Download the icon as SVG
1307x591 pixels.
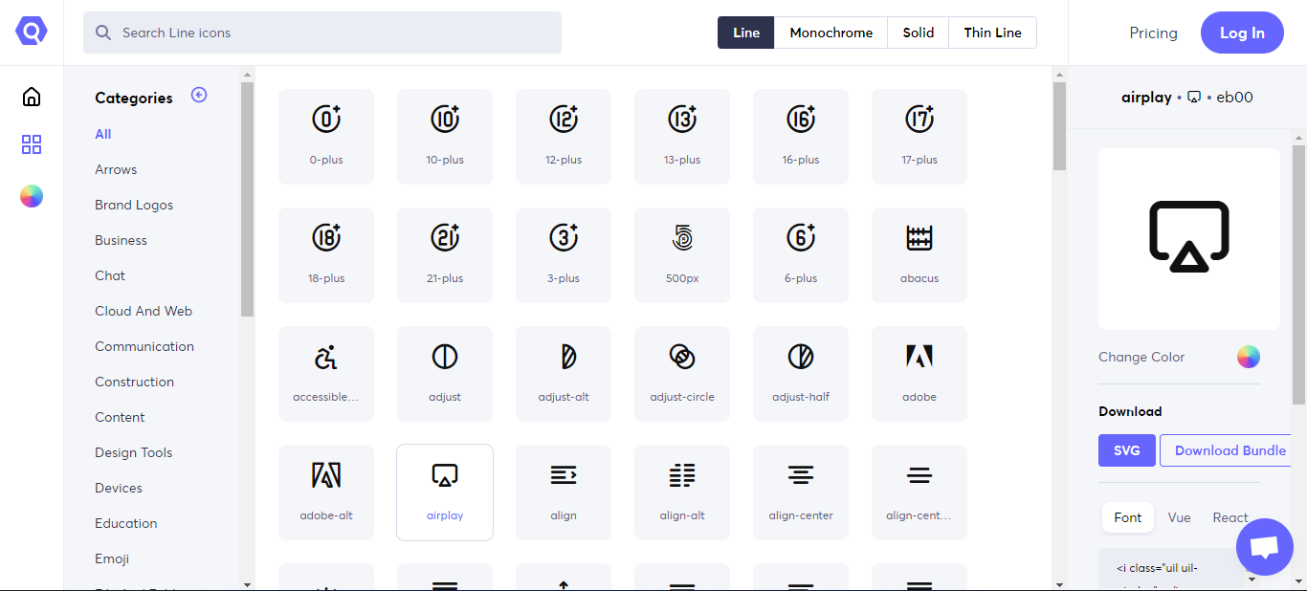pos(1127,450)
